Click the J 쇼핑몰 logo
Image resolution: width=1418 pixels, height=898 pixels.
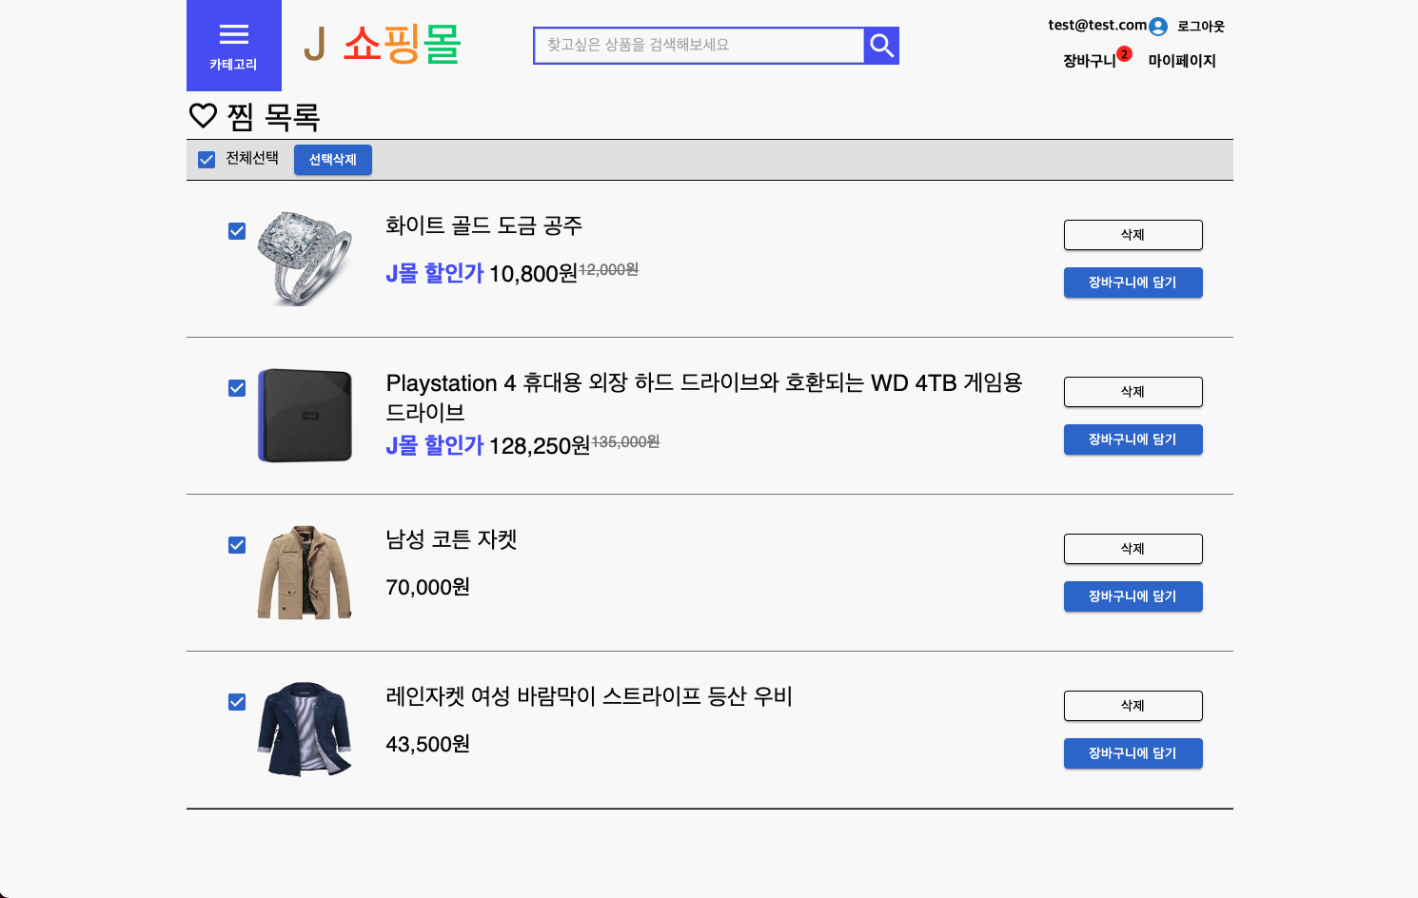point(383,45)
